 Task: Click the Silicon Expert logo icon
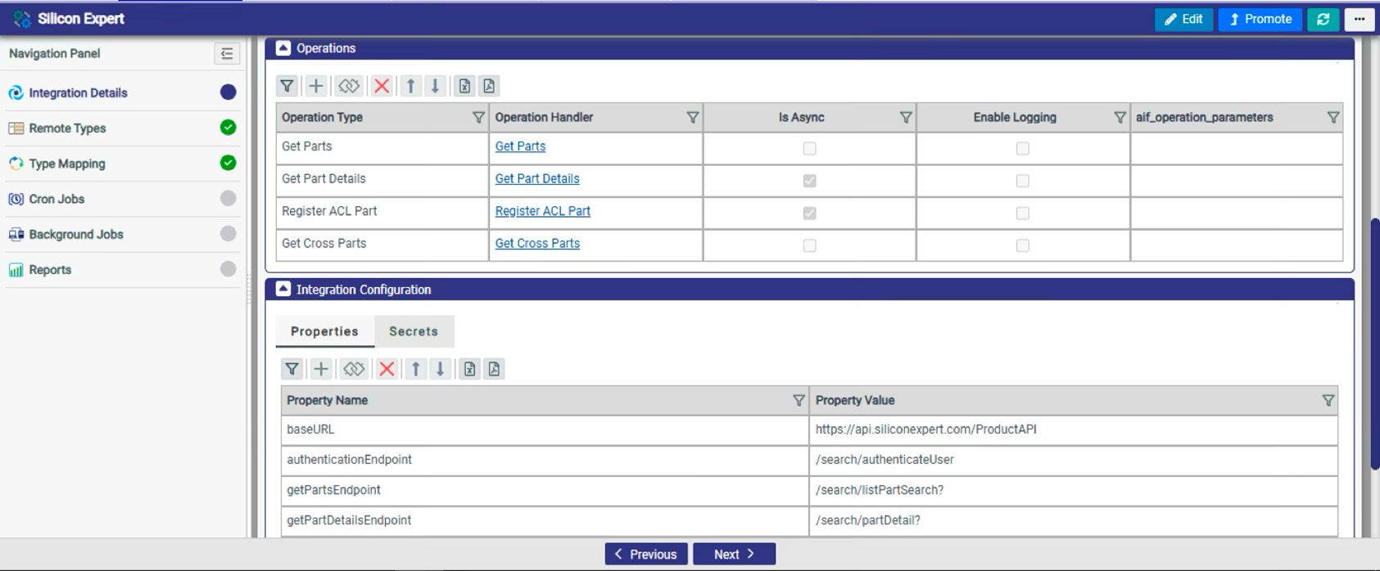(22, 19)
